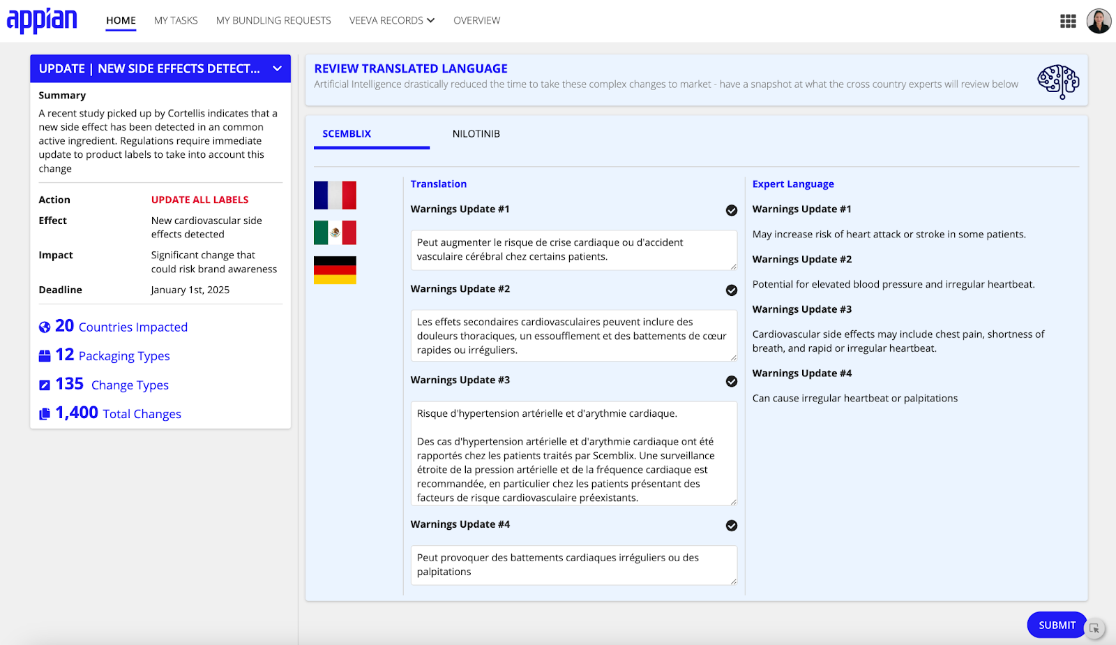
Task: Switch to the Nilotinib tab
Action: click(476, 133)
